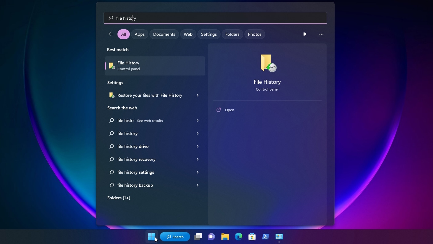Go back using the back arrow
The image size is (433, 244).
(111, 34)
